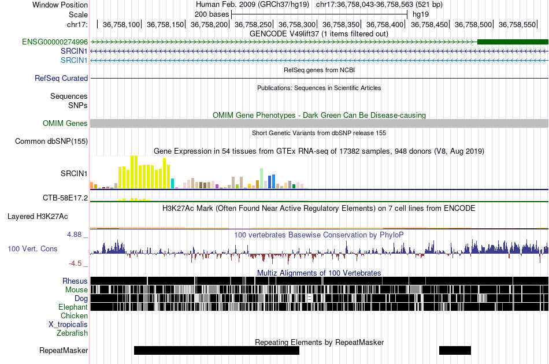Click the GENCODE V49lift37 track title
The image size is (549, 364).
click(x=319, y=34)
